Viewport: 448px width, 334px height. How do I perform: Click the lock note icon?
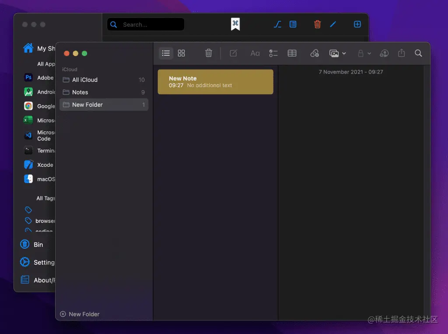tap(360, 53)
